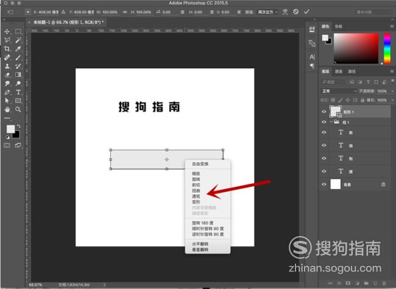
Task: Hide the 矩形 1 layer
Action: (324, 112)
